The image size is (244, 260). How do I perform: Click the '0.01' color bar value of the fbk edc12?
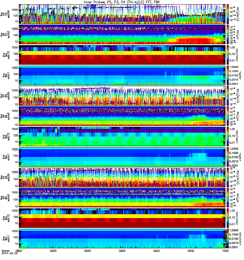click(232, 224)
